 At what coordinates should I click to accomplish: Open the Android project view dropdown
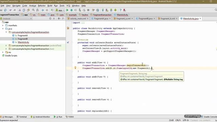[x=16, y=19]
